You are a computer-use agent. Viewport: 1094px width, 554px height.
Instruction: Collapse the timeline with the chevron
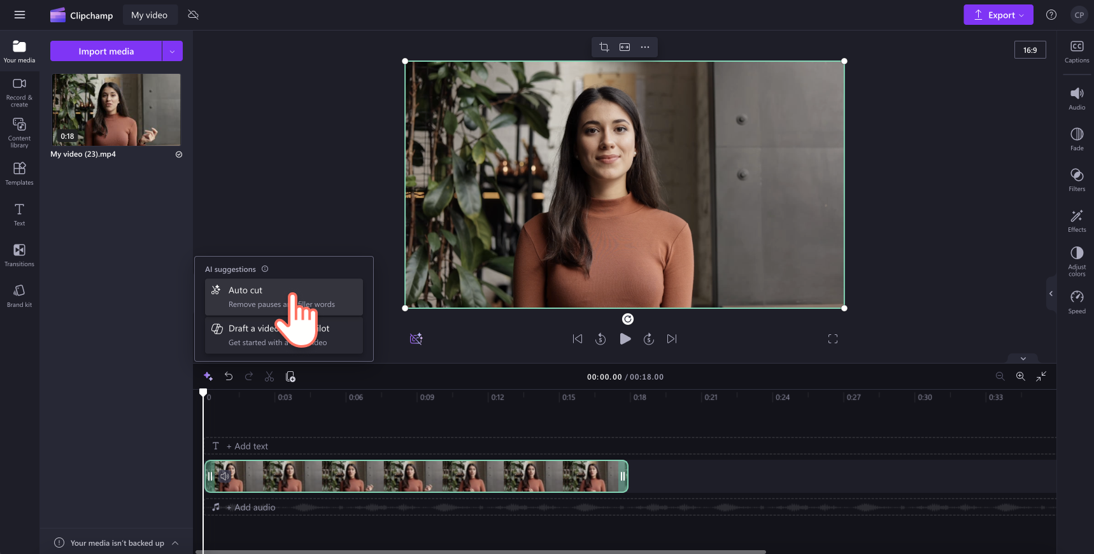(x=1023, y=359)
